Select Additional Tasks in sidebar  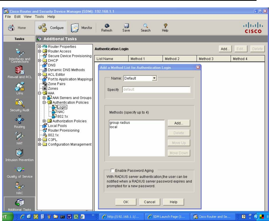[19, 205]
